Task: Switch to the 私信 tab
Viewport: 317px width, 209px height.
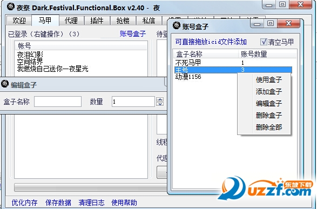Action: (x=149, y=21)
